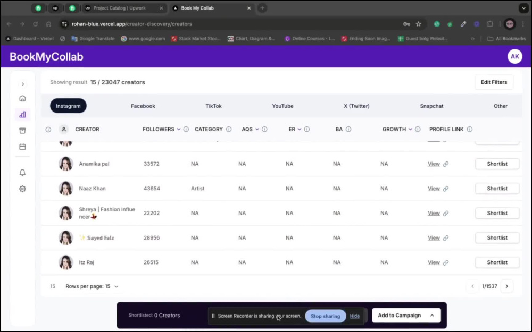View Shreya Fashion Influencer's profile

(434, 213)
